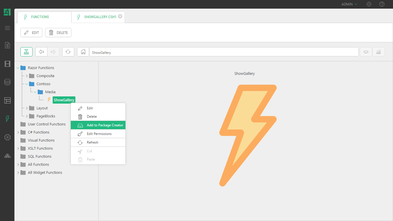
Task: Open the Media perspective film icon
Action: [7, 64]
